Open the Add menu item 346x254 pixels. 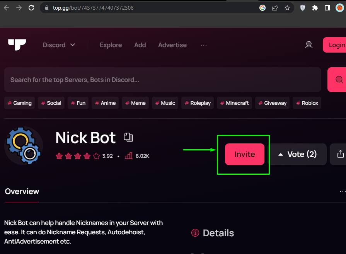click(140, 45)
